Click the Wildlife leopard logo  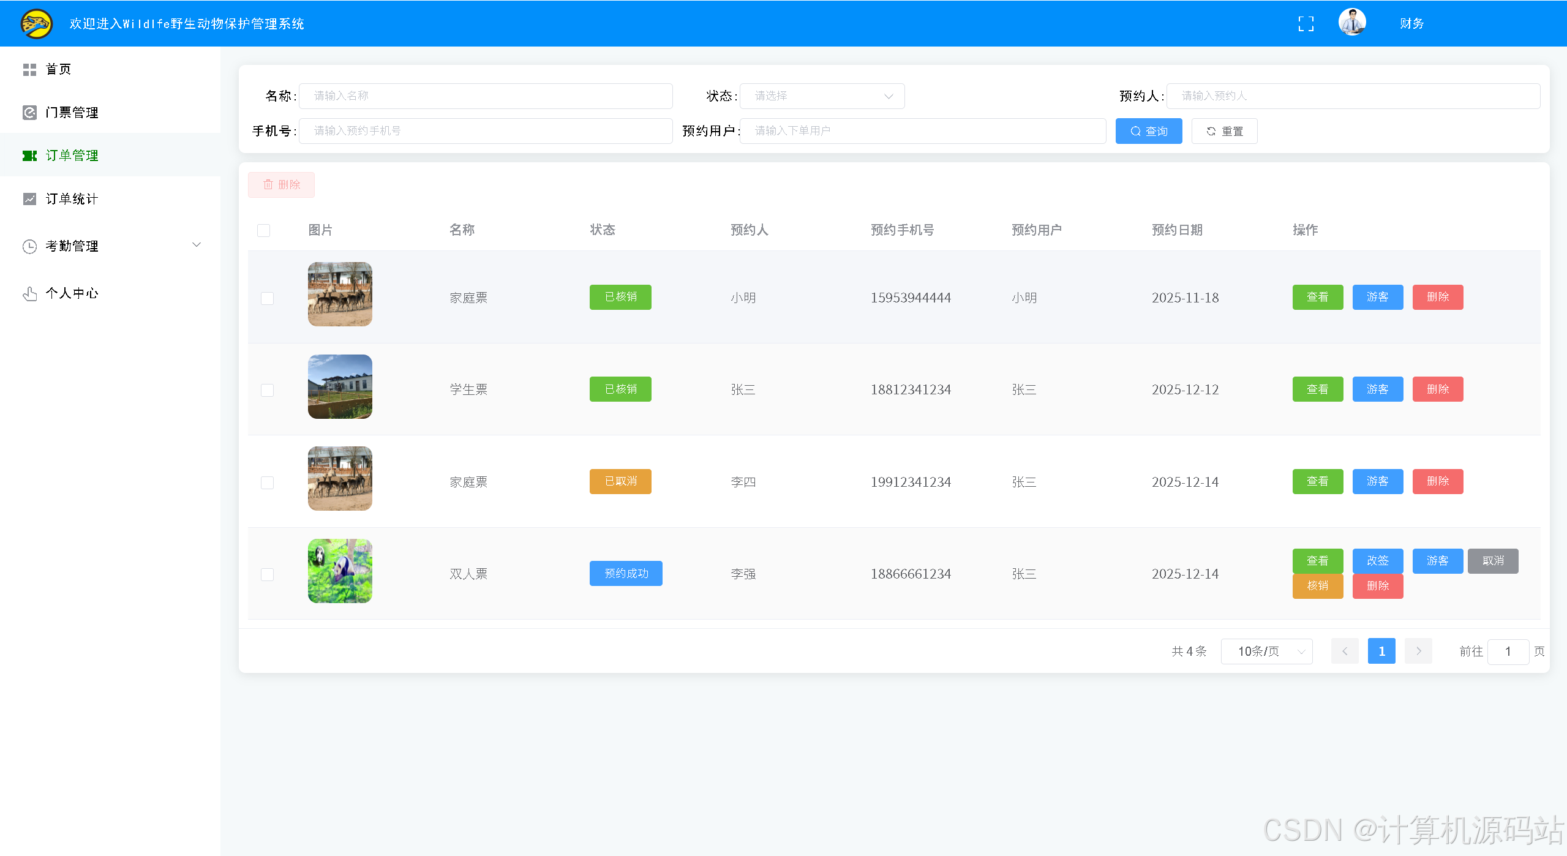point(36,23)
